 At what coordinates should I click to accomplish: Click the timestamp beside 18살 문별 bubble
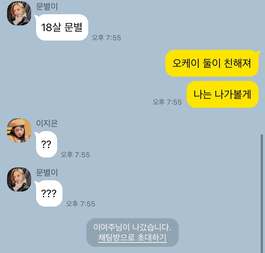tap(106, 38)
